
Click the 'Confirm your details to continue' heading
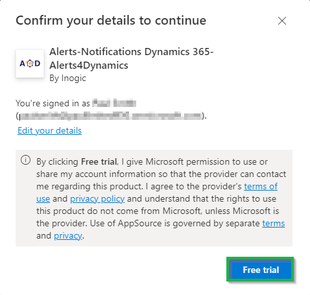(111, 21)
